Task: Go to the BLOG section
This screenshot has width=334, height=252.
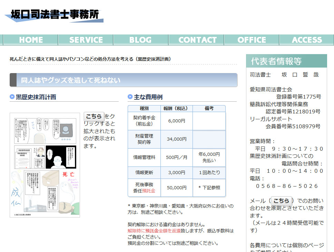Action: [141, 40]
